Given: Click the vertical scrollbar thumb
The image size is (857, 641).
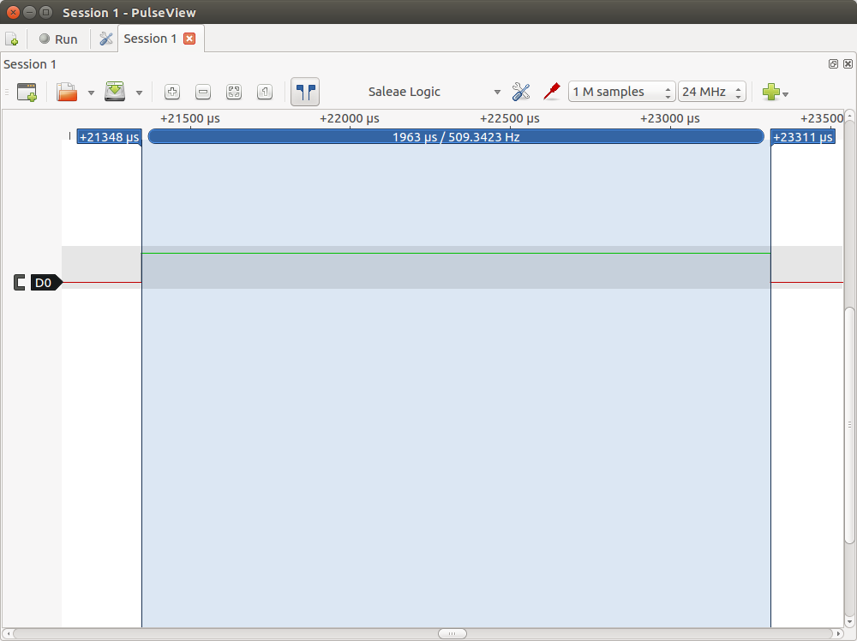Looking at the screenshot, I should pos(849,426).
